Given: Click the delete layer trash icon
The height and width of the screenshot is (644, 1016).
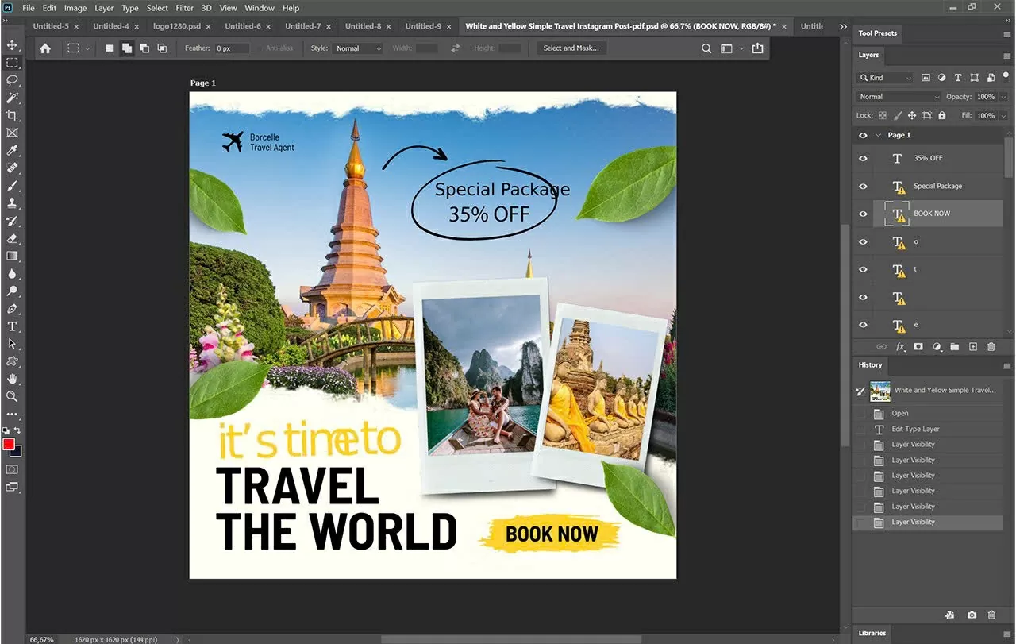Looking at the screenshot, I should click(991, 347).
